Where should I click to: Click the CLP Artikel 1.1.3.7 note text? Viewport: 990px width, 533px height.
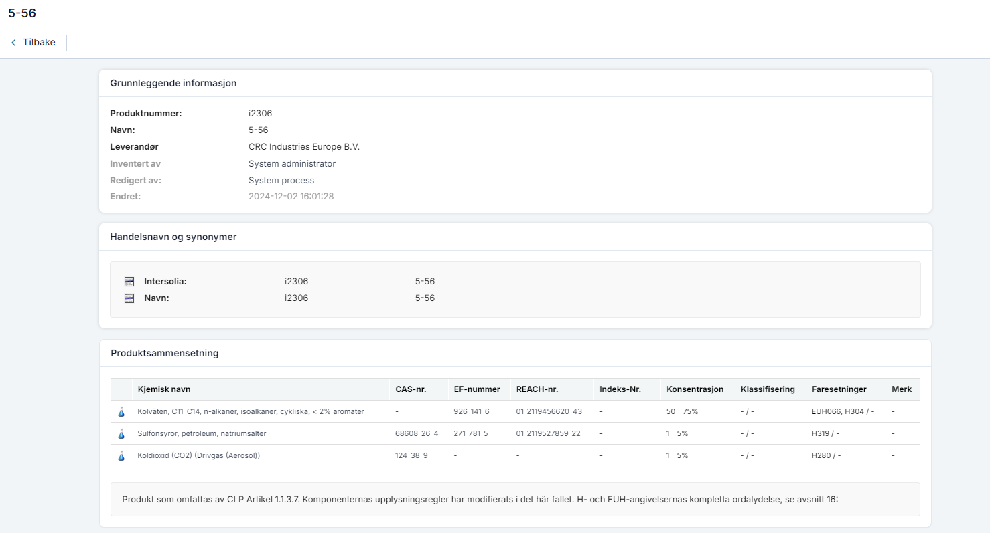tap(480, 500)
